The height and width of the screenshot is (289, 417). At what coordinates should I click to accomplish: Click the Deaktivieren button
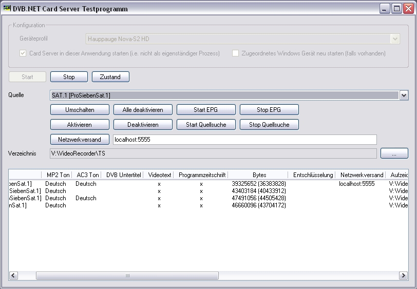point(142,125)
